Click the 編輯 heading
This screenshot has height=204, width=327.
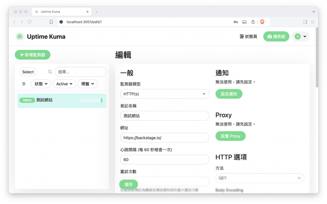(x=123, y=55)
